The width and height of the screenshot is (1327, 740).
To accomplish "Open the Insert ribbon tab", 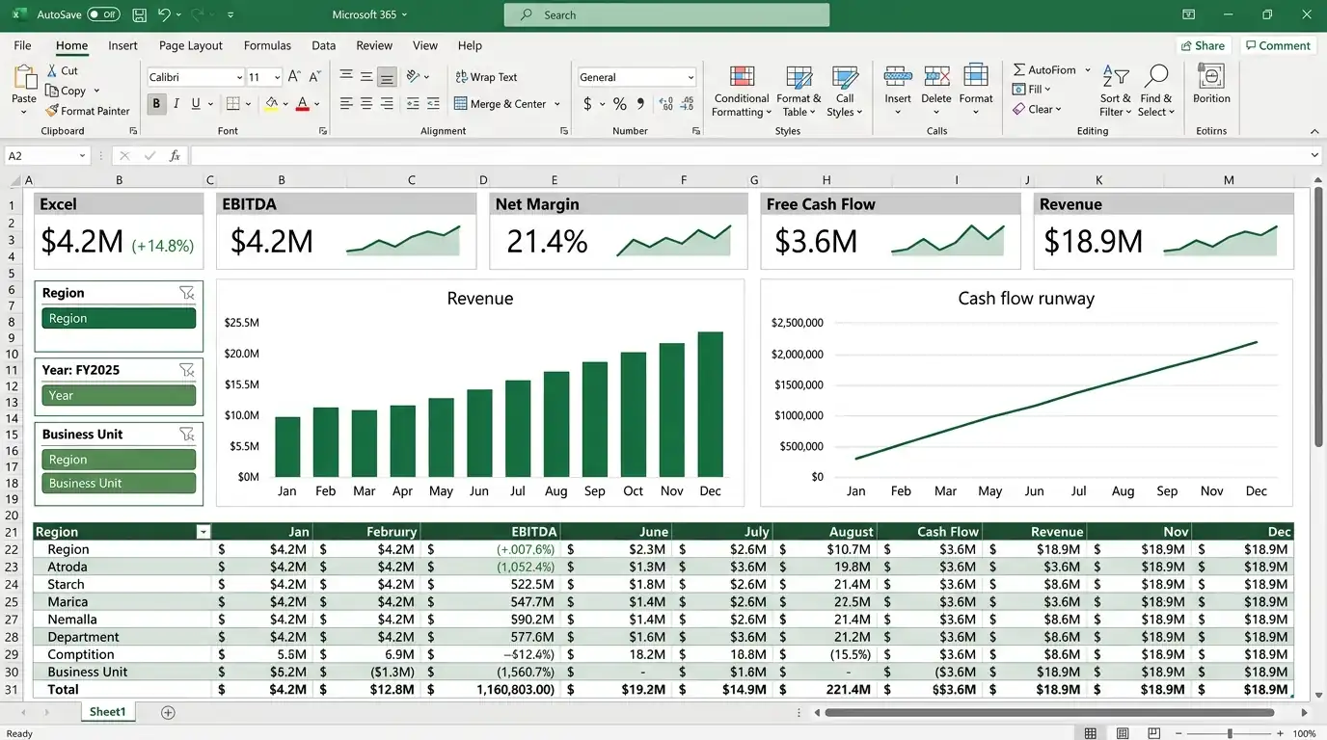I will [122, 45].
